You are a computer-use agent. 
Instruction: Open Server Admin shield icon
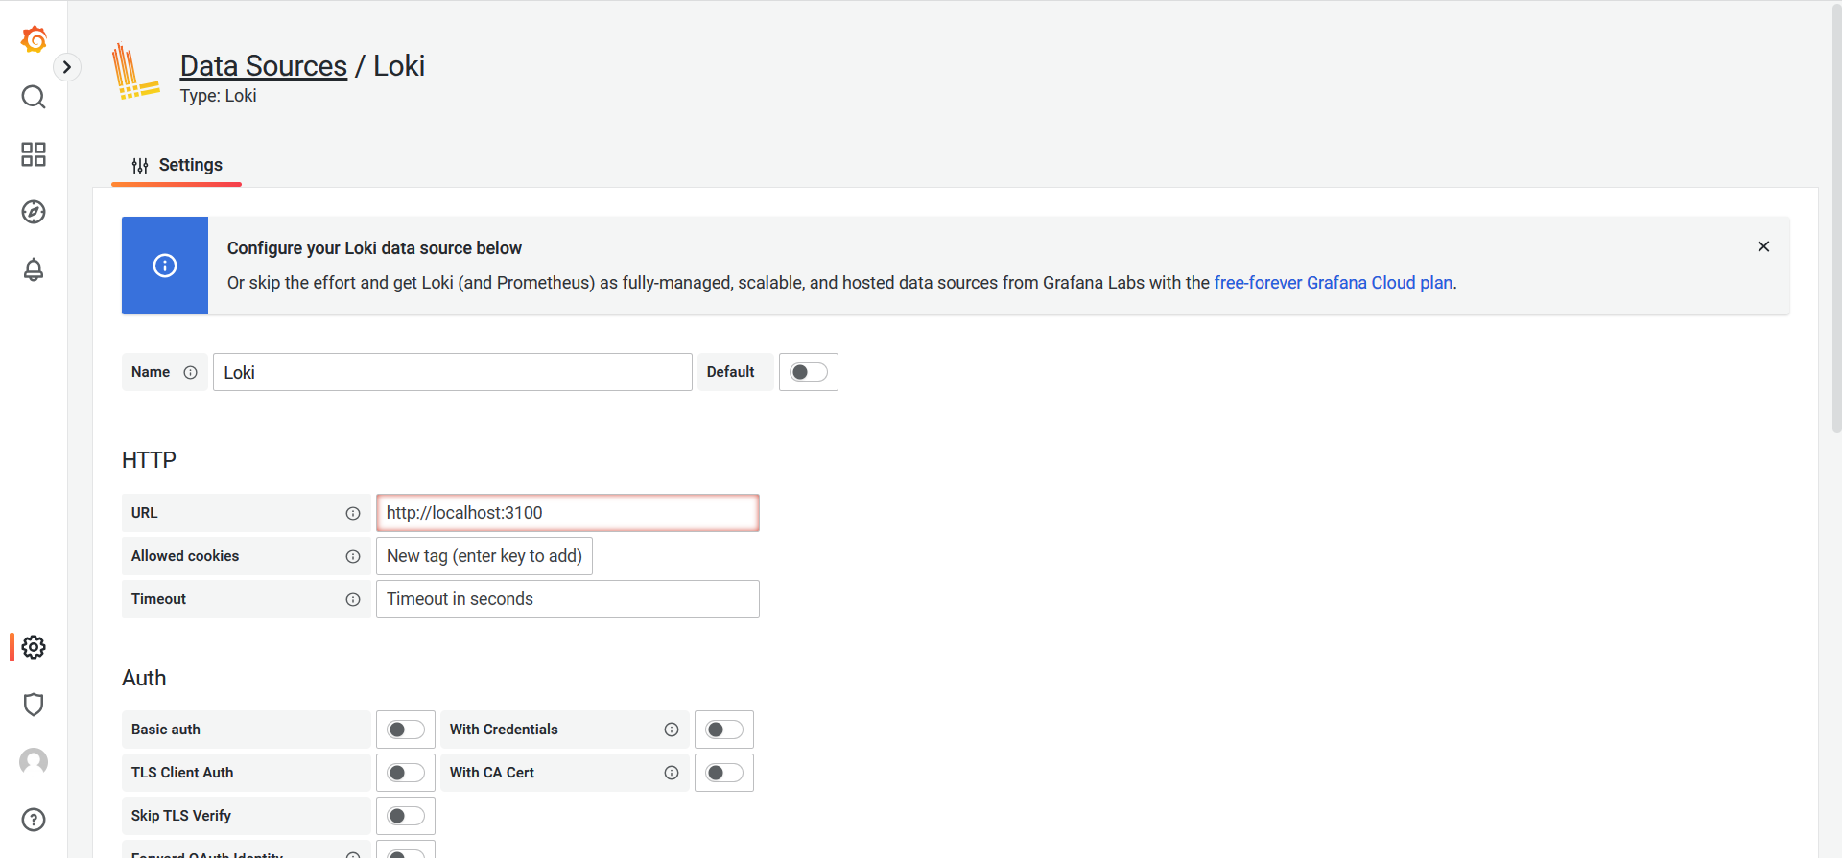34,705
